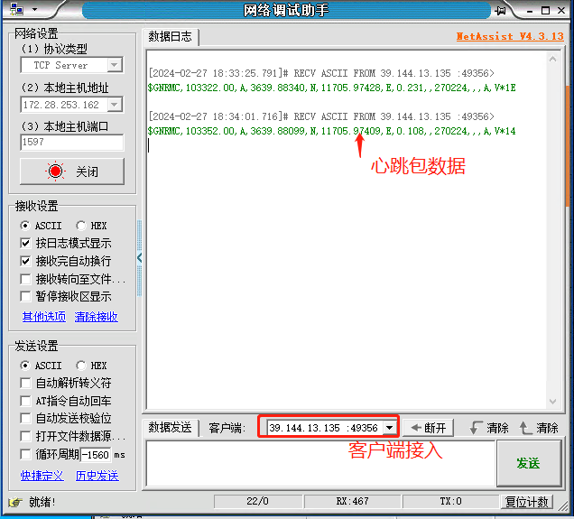Open 历史发送 link
Viewport: 574px width, 519px height.
click(x=97, y=476)
